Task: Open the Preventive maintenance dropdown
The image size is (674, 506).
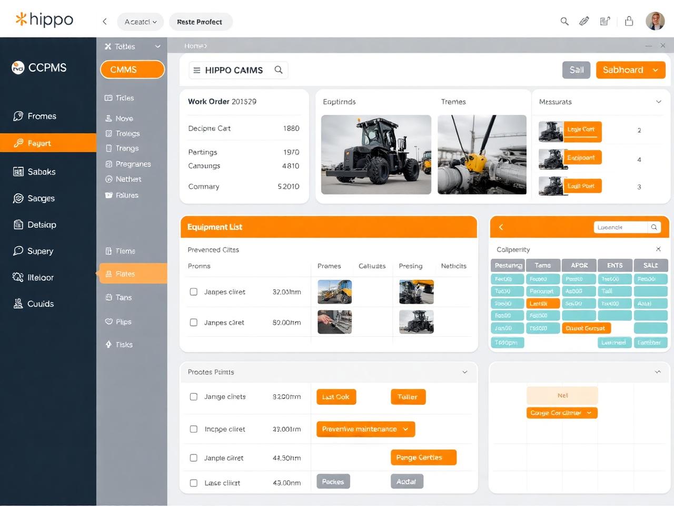Action: [x=365, y=429]
